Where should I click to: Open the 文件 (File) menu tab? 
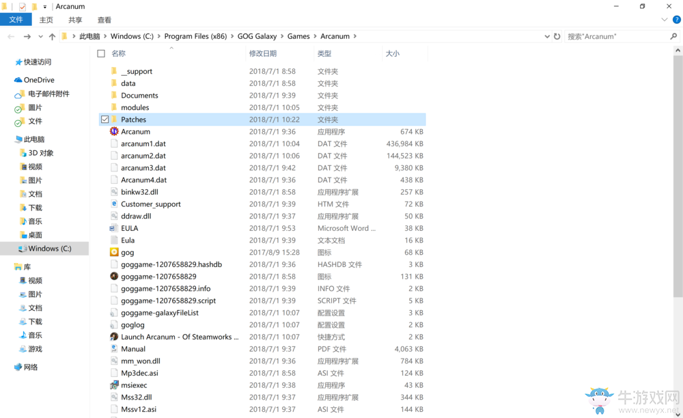pos(16,20)
